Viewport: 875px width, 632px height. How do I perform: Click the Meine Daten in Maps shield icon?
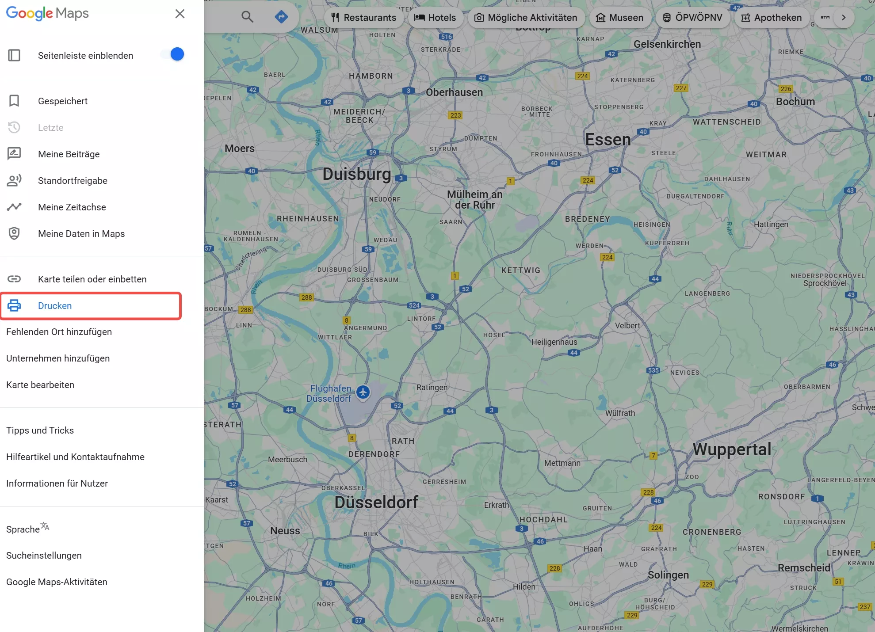point(15,233)
